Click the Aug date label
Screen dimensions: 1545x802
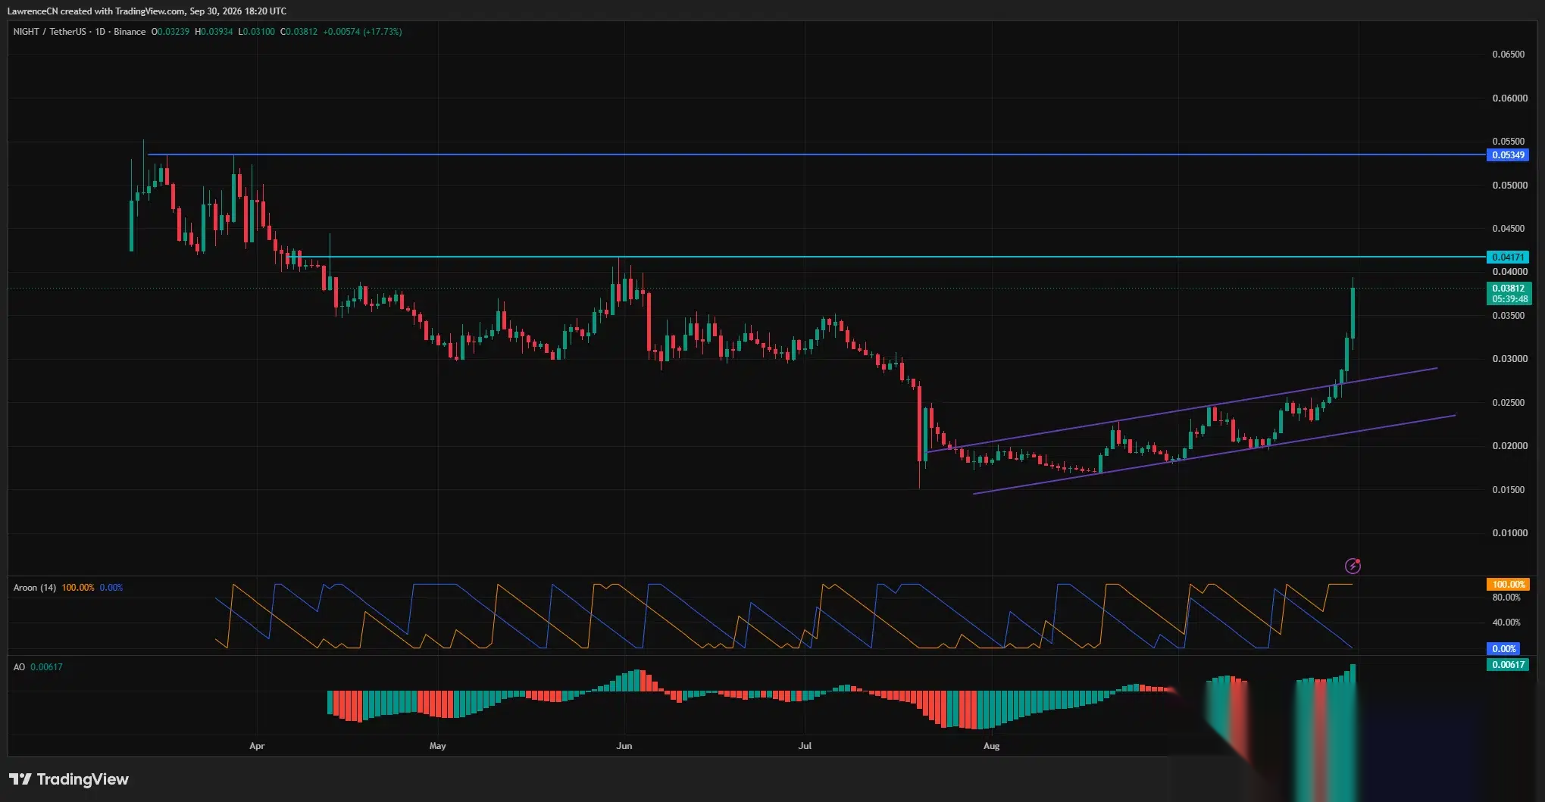(x=991, y=746)
